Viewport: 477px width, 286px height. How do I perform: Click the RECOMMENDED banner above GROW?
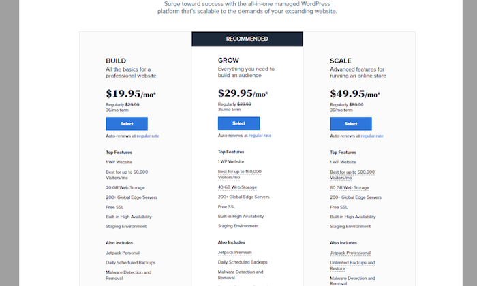click(247, 39)
